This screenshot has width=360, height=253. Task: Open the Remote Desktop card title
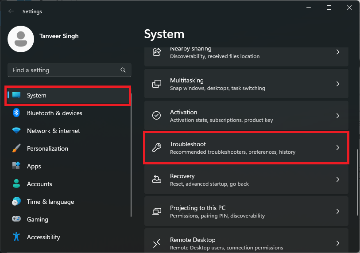[x=193, y=240]
